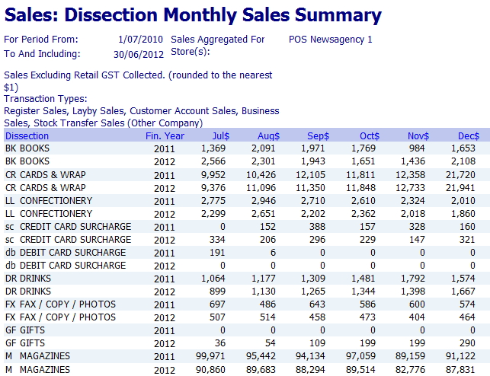Image resolution: width=490 pixels, height=376 pixels.
Task: Click the start date 1/07/2010
Action: click(141, 40)
